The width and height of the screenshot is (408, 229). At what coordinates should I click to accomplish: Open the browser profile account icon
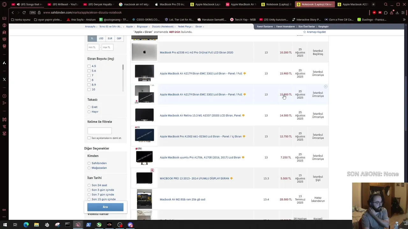click(x=391, y=12)
